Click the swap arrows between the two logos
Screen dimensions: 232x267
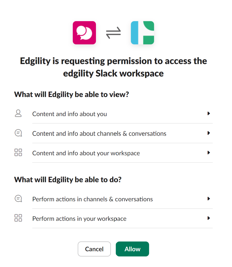coord(113,33)
